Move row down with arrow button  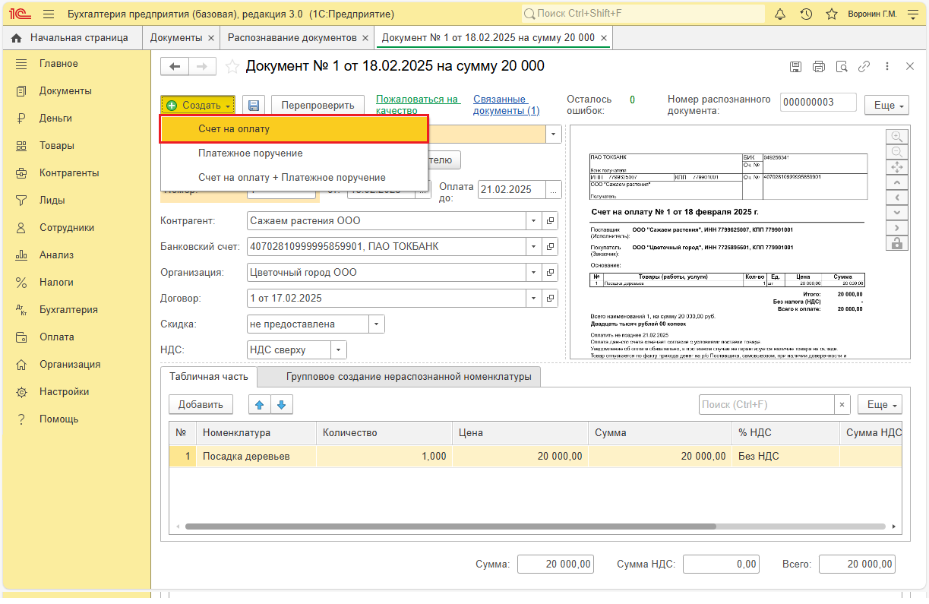coord(281,404)
